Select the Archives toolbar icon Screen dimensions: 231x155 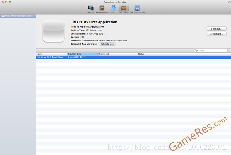click(x=124, y=9)
